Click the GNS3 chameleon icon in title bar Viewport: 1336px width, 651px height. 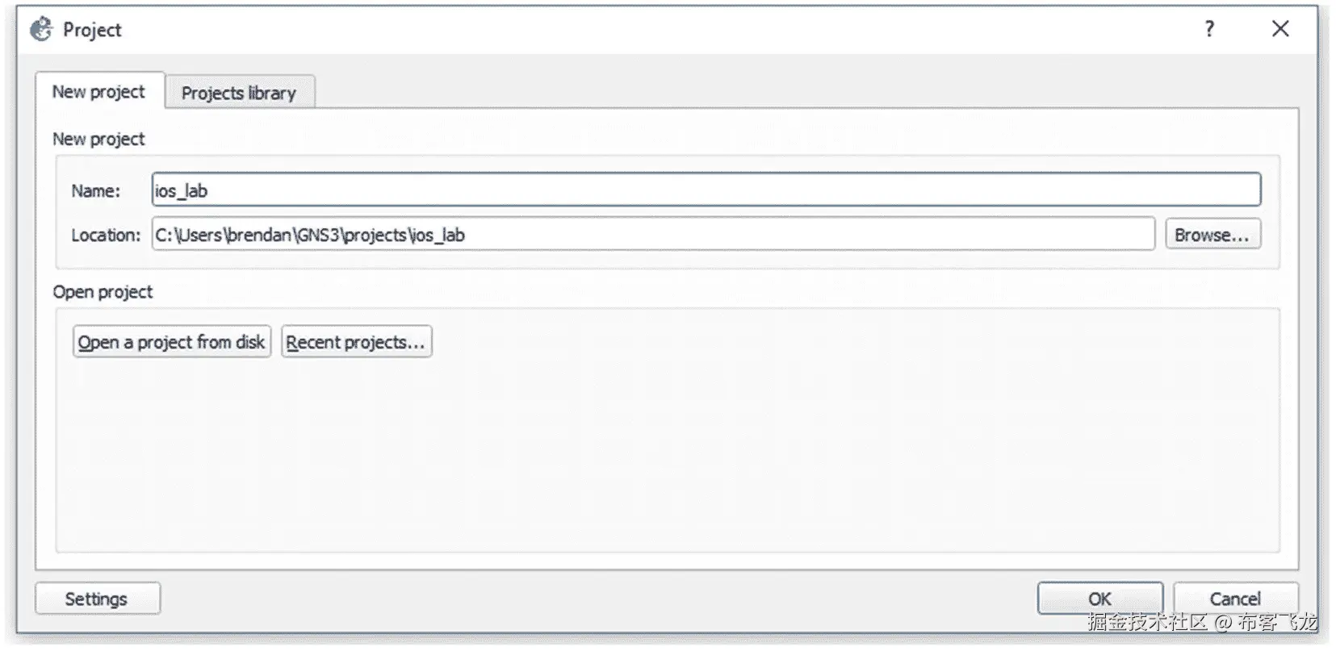pos(41,30)
